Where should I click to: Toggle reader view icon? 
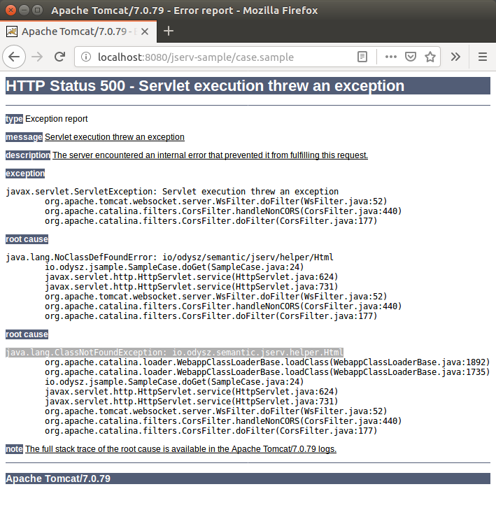[x=362, y=57]
